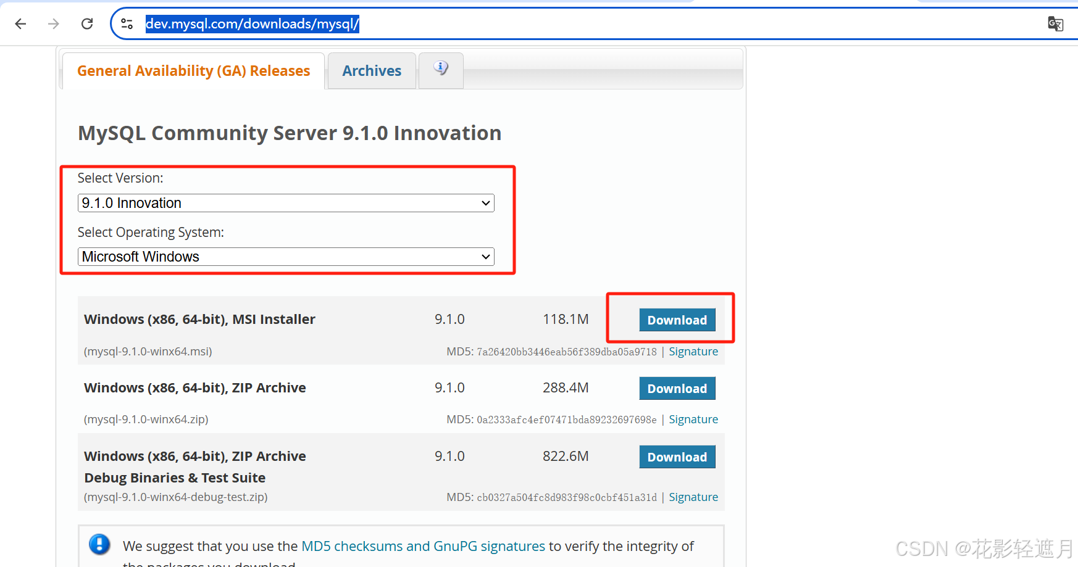Click the MD5 hash of the MSI installer
Screen dimensions: 1078x567
(x=567, y=352)
